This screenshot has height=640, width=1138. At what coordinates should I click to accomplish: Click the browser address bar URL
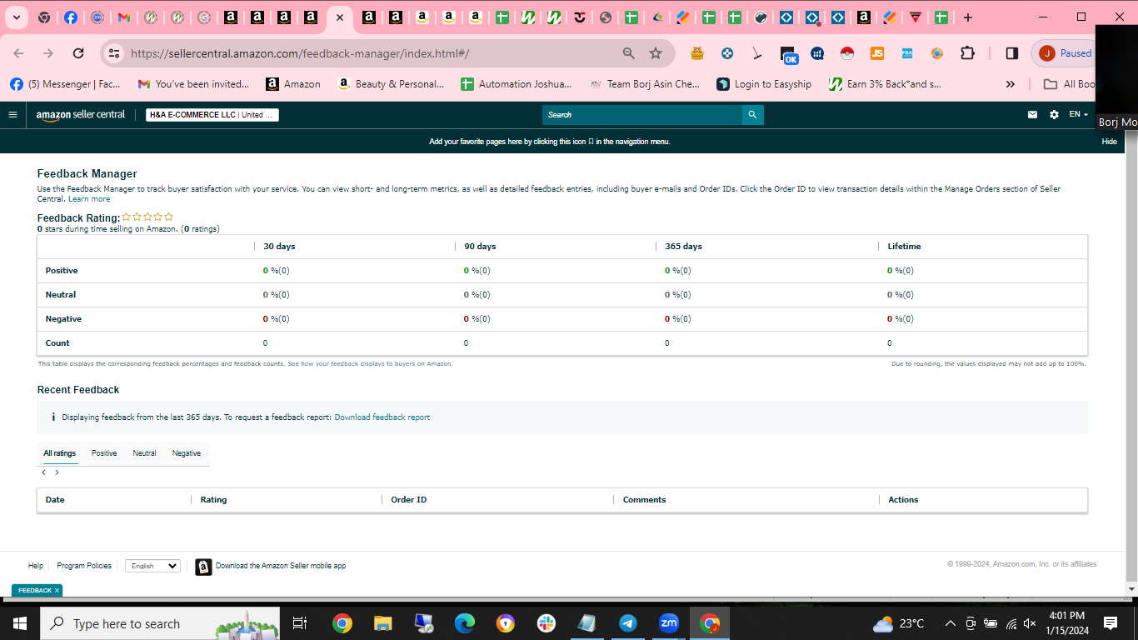(x=301, y=53)
